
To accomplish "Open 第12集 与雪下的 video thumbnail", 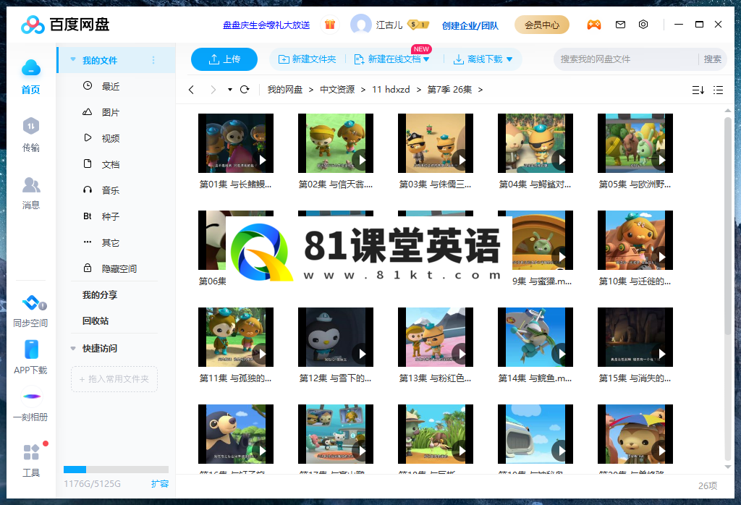I will [336, 337].
